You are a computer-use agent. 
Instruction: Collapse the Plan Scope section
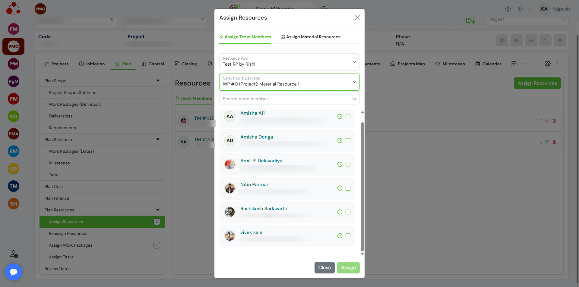click(x=158, y=81)
